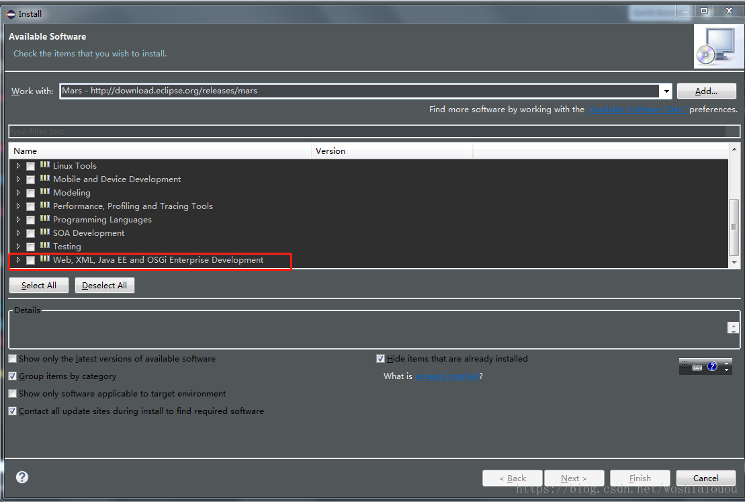Viewport: 745px width, 502px height.
Task: Toggle Contact all update sites during install
Action: 13,411
